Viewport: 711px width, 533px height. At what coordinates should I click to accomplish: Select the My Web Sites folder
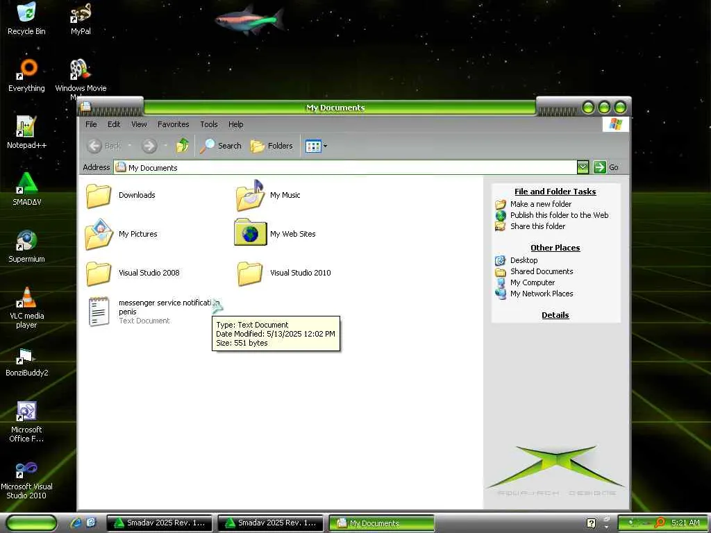tap(275, 234)
